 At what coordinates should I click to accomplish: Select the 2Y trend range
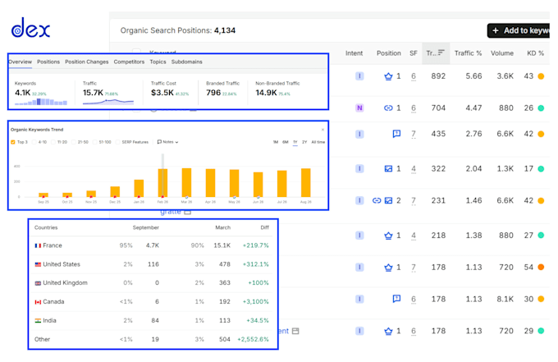click(304, 142)
